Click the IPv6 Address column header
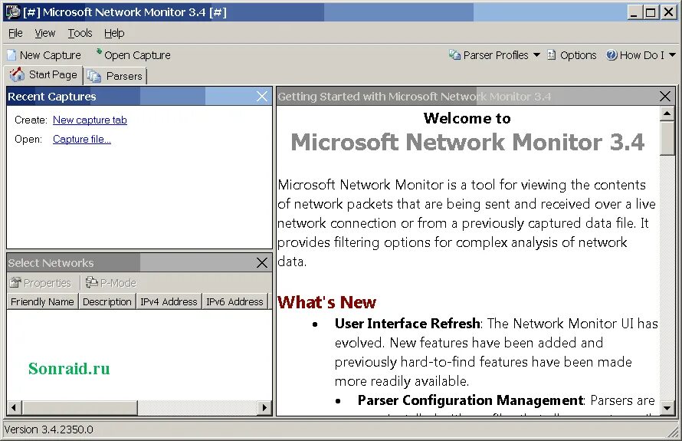This screenshot has width=682, height=441. point(234,301)
